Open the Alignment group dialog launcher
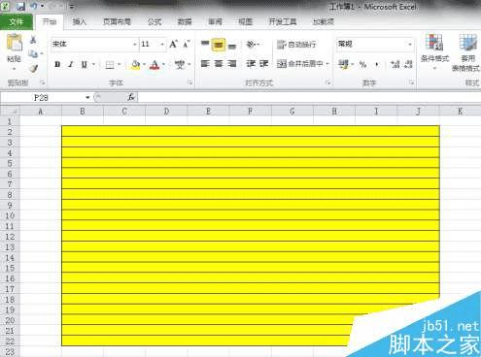Viewport: 481px width, 357px height. tap(327, 83)
